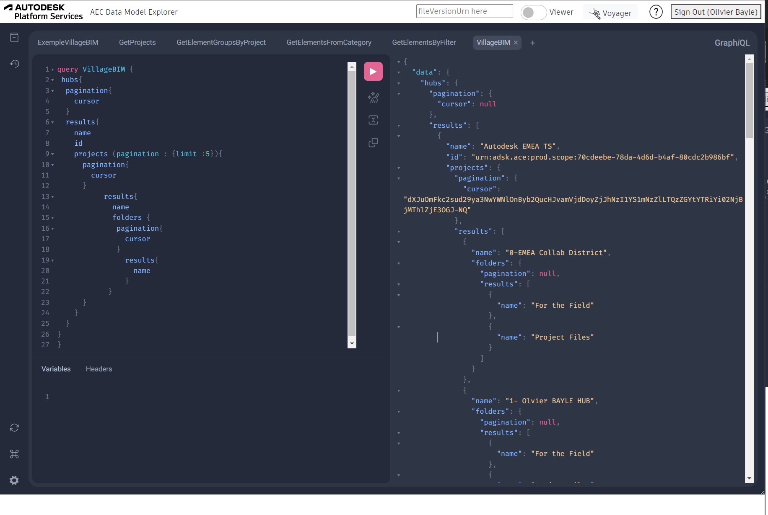Click the Copy query icon

pyautogui.click(x=373, y=143)
